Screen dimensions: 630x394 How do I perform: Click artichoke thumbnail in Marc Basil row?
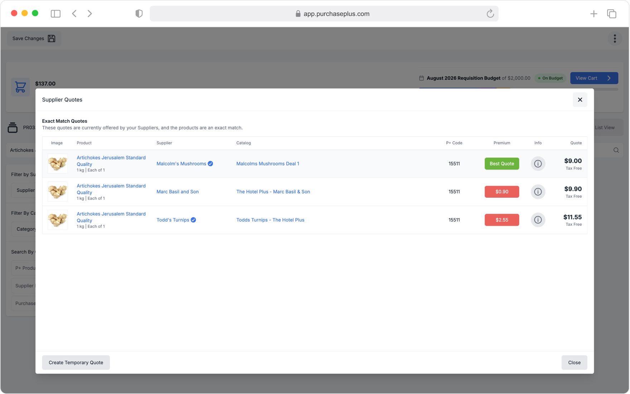click(58, 192)
